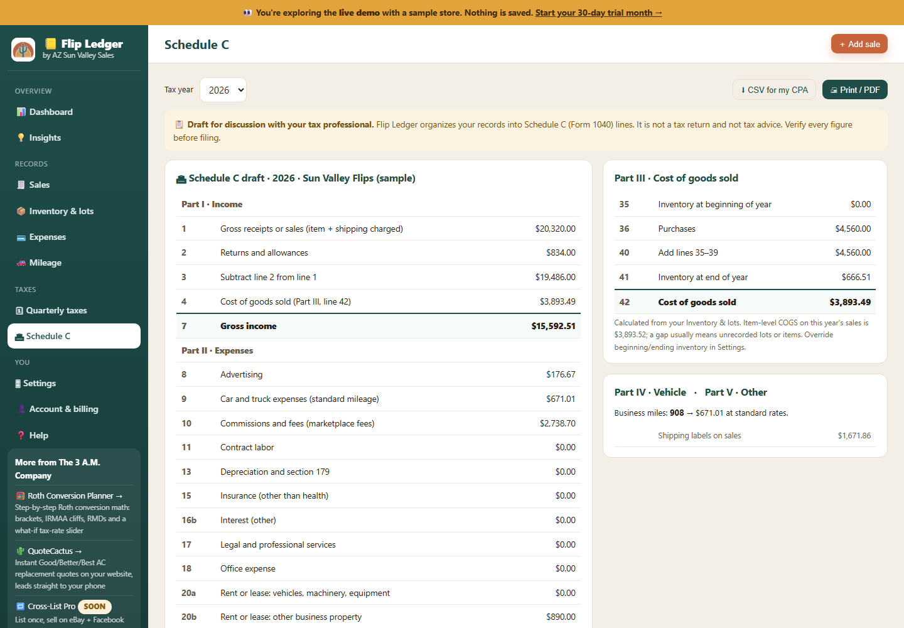The width and height of the screenshot is (904, 628).
Task: Select the Schedule C sidebar item
Action: pos(74,336)
